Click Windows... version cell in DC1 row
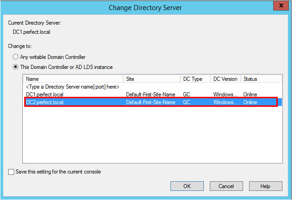 (x=225, y=95)
